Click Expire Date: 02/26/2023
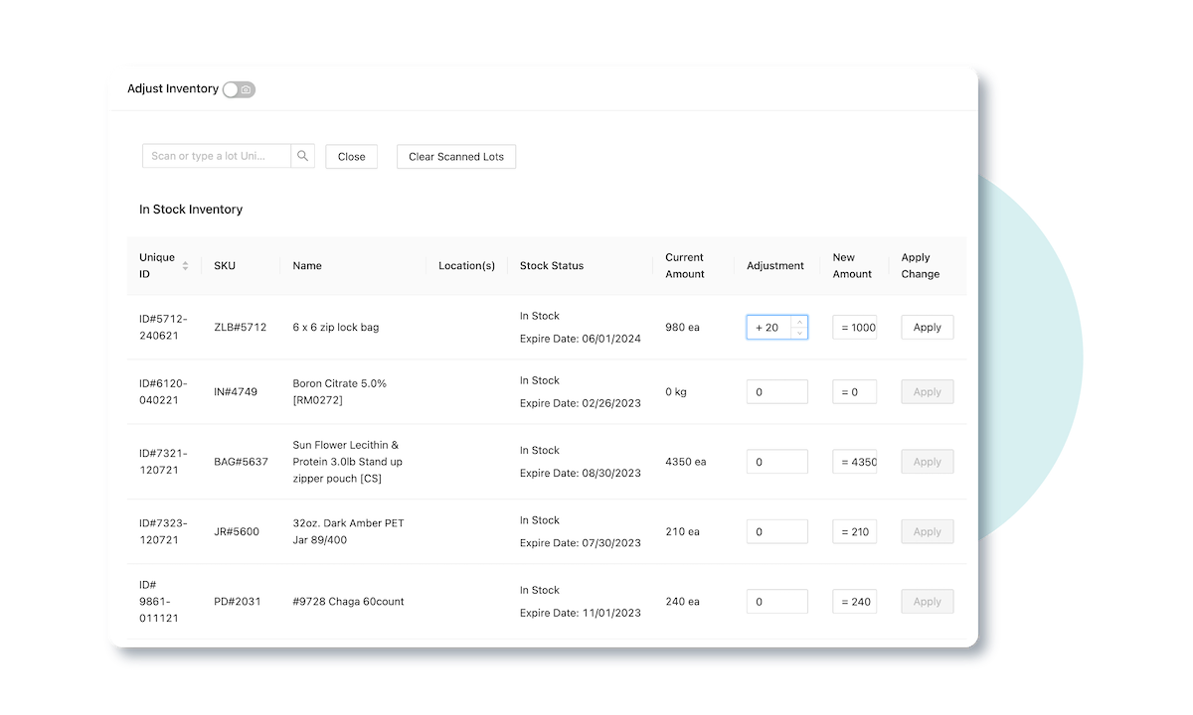Image resolution: width=1193 pixels, height=715 pixels. click(x=581, y=404)
